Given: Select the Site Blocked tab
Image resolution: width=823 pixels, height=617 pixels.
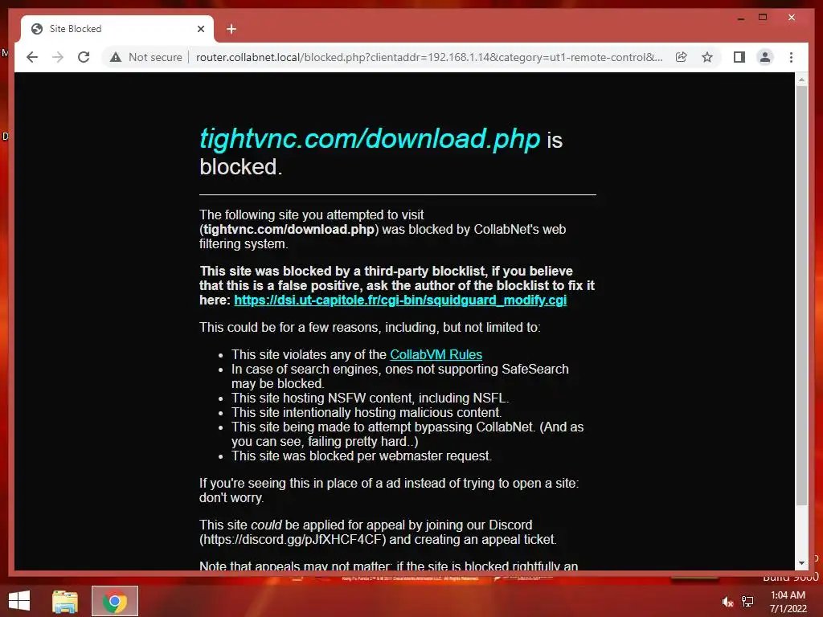Looking at the screenshot, I should point(117,29).
